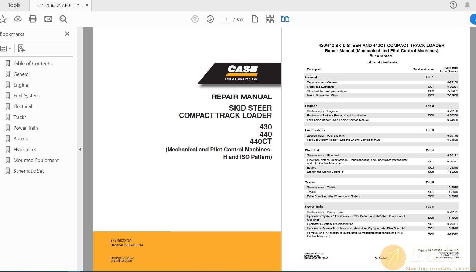
Task: Click the page number input field
Action: click(x=226, y=19)
